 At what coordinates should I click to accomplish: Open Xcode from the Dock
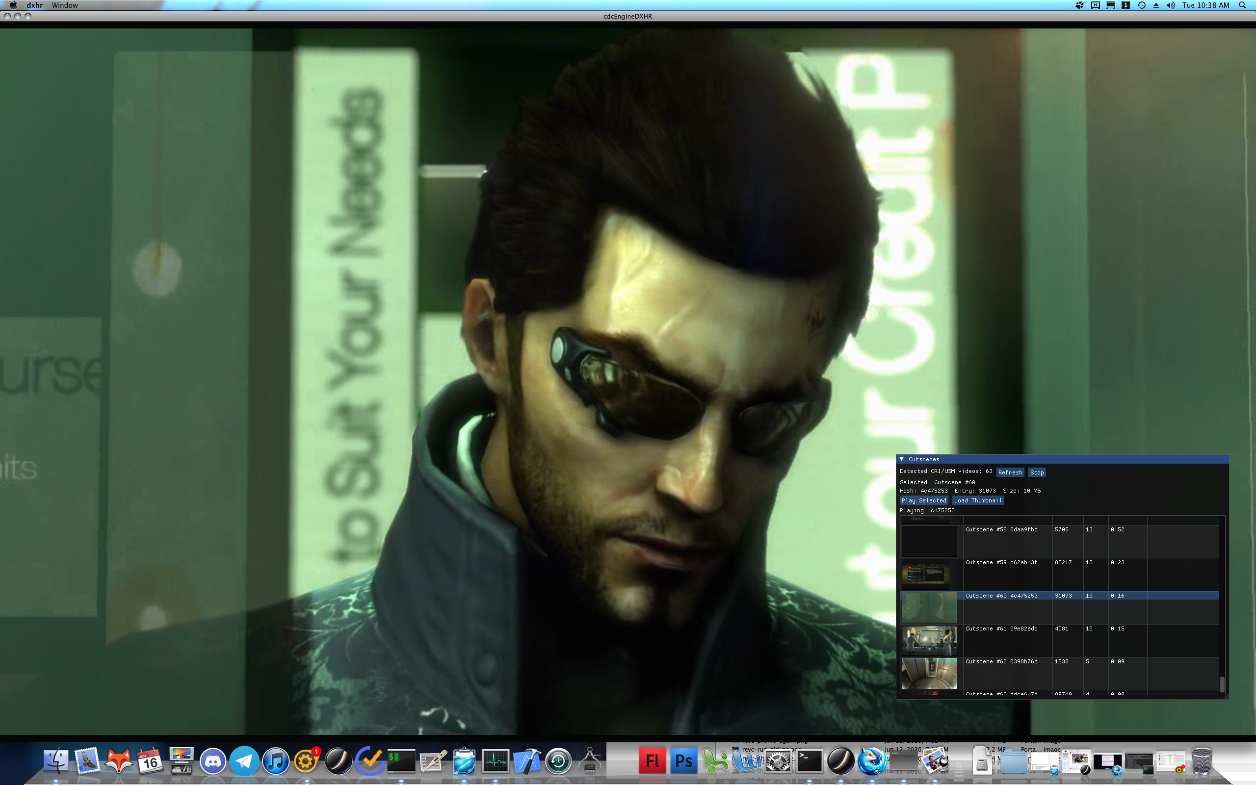[x=527, y=761]
